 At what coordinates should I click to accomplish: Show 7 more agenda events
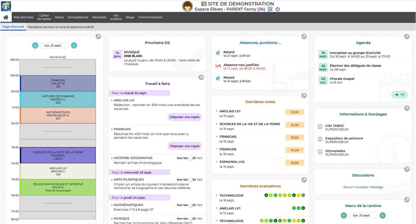[x=399, y=95]
